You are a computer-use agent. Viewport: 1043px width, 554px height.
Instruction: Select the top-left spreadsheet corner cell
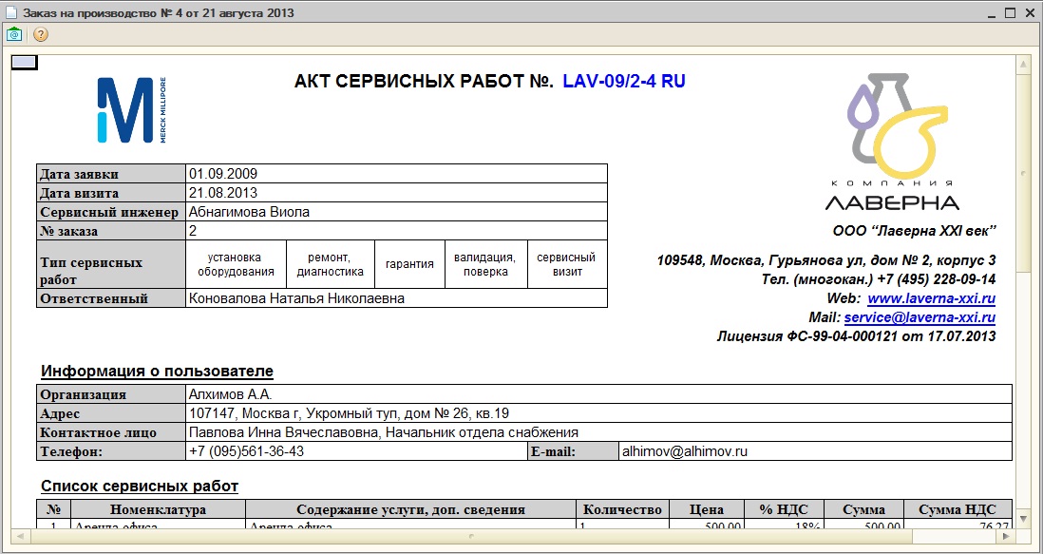(x=25, y=63)
